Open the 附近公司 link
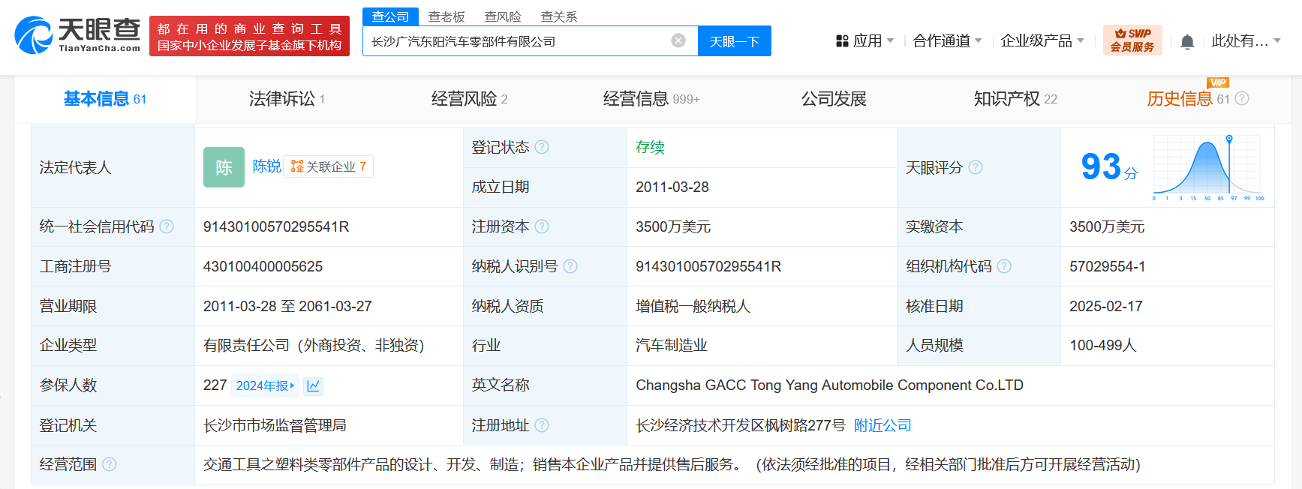Image resolution: width=1302 pixels, height=489 pixels. click(x=883, y=425)
